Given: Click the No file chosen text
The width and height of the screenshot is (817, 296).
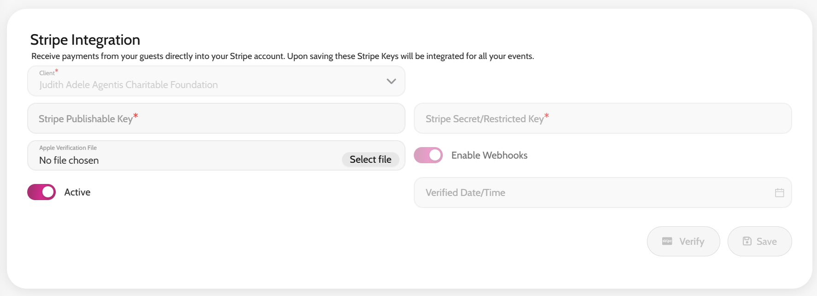Looking at the screenshot, I should coord(69,160).
